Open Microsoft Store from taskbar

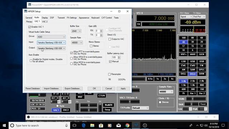coord(101,125)
